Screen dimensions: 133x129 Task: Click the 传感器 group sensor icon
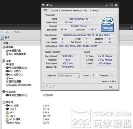pos(4,47)
